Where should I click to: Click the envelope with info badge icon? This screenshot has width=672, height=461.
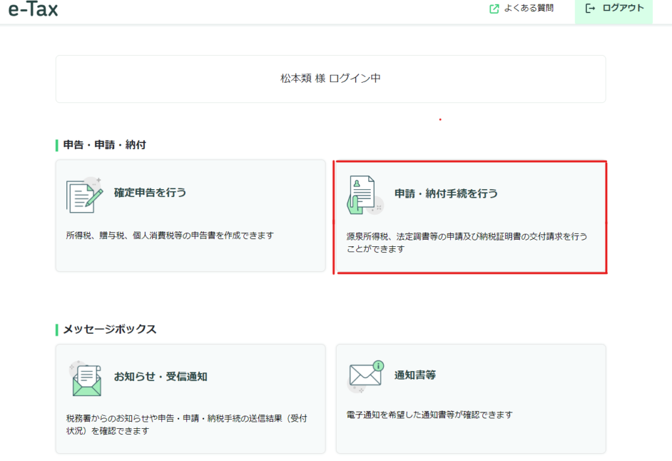pyautogui.click(x=366, y=375)
